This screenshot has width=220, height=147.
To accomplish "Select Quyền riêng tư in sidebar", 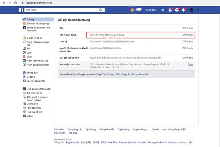I will [34, 38].
